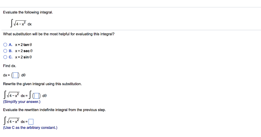
Task: Focus the rewritten integral's integrand input box
Action: tap(36, 96)
